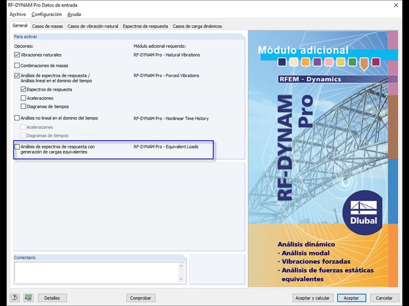Uncheck Espectros de respuesta sub-option

coord(23,89)
